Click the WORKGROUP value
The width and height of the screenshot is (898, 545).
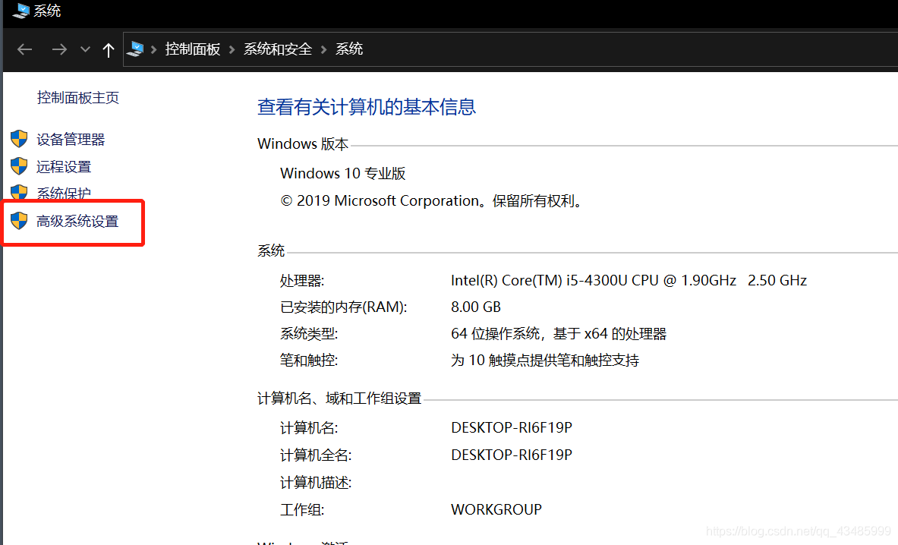click(496, 509)
